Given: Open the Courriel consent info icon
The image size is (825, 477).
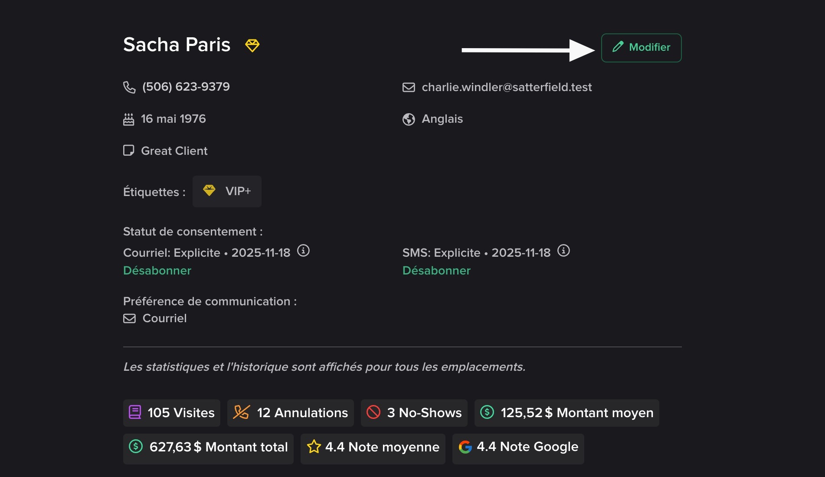Looking at the screenshot, I should [303, 251].
